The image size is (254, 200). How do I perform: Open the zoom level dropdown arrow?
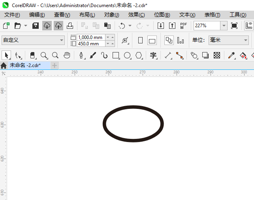pos(224,26)
